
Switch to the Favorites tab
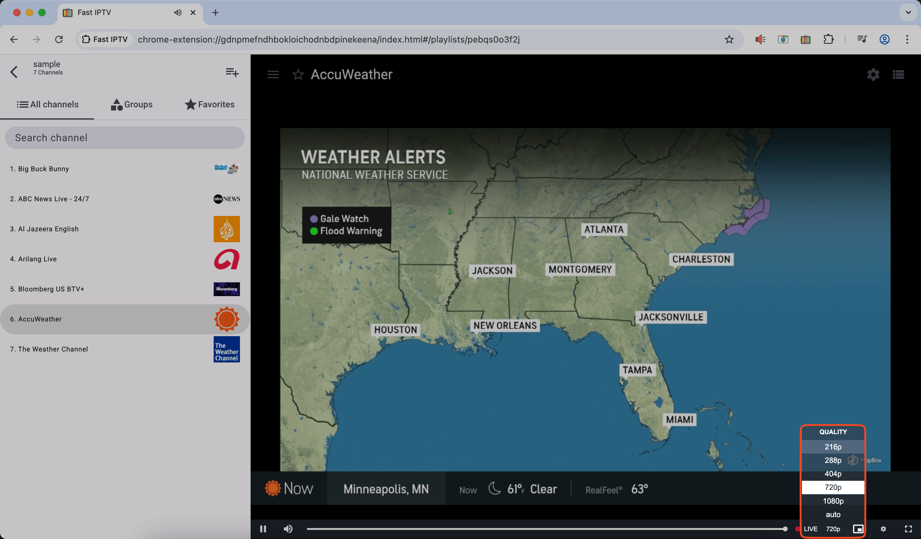click(x=209, y=105)
